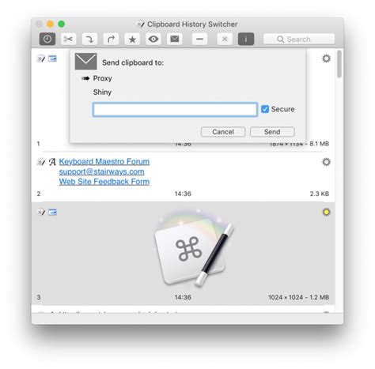Click the curved share arrow icon
Viewport: 375px width, 369px height.
(111, 40)
